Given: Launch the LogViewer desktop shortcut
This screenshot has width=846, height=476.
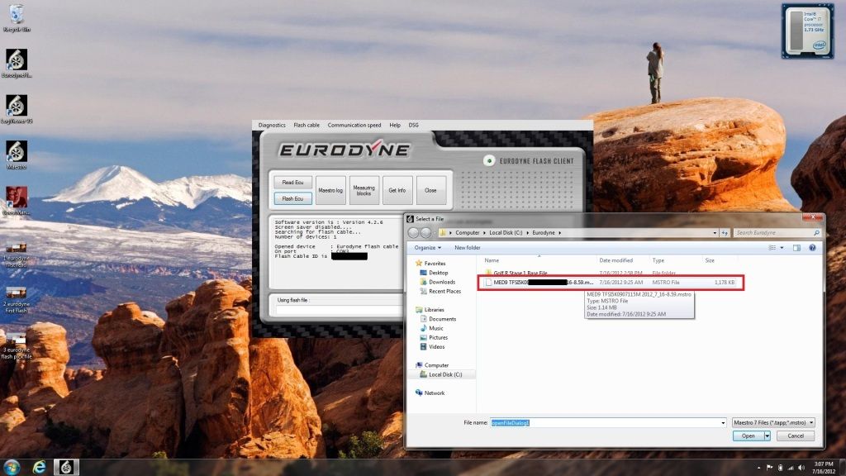Looking at the screenshot, I should [17, 110].
